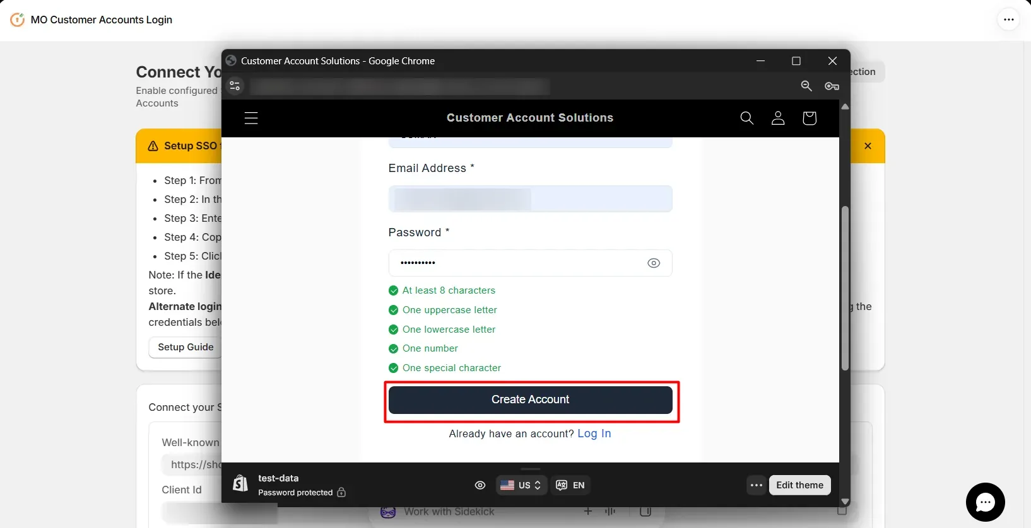
Task: Open the US country selector dropdown
Action: coord(521,485)
